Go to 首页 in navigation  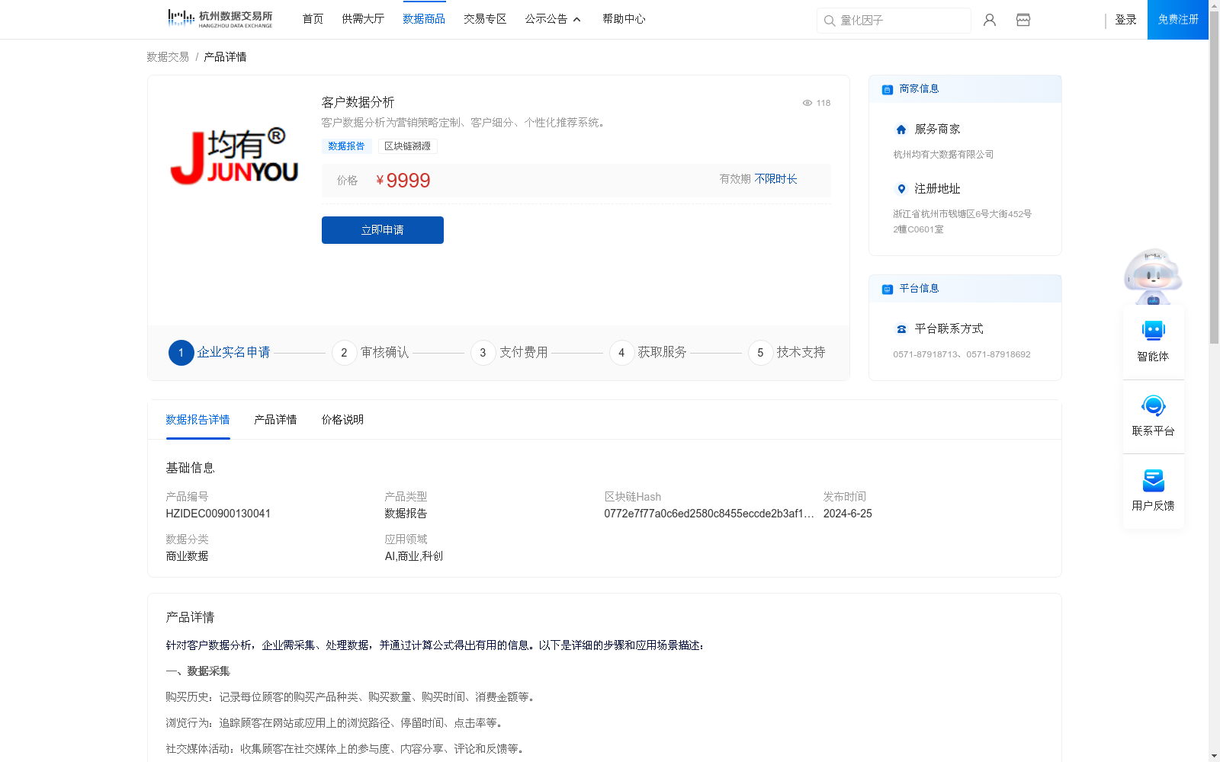(313, 19)
